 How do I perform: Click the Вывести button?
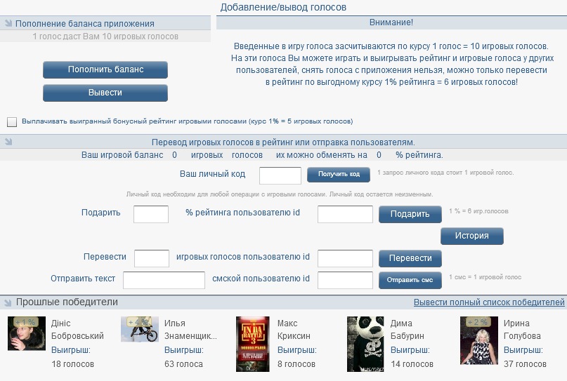[105, 93]
